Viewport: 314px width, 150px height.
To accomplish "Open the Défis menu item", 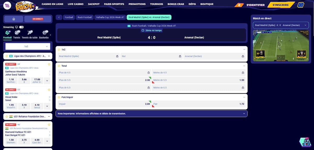I will point(192,4).
